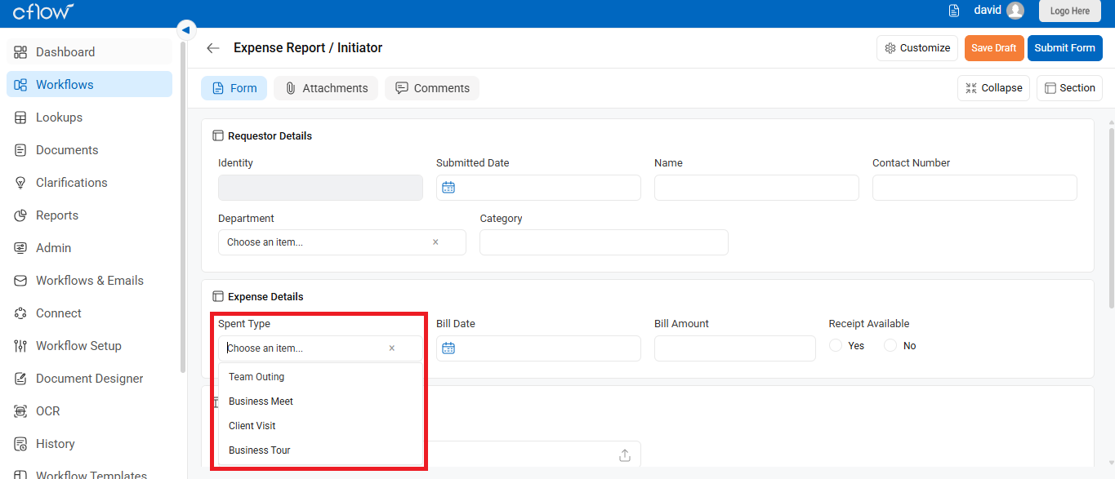Save the form as draft

pyautogui.click(x=994, y=48)
